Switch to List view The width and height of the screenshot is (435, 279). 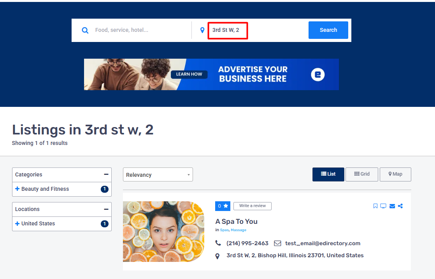click(x=328, y=174)
